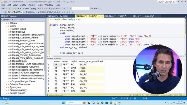Click the navigate back circle icon
This screenshot has width=187, height=105.
point(3,8)
